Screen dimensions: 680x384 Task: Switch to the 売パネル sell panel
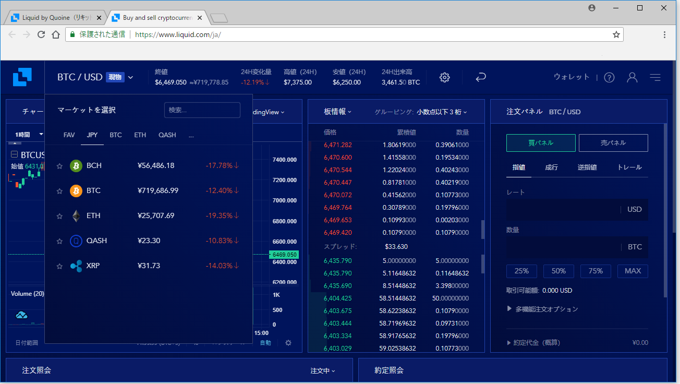613,142
